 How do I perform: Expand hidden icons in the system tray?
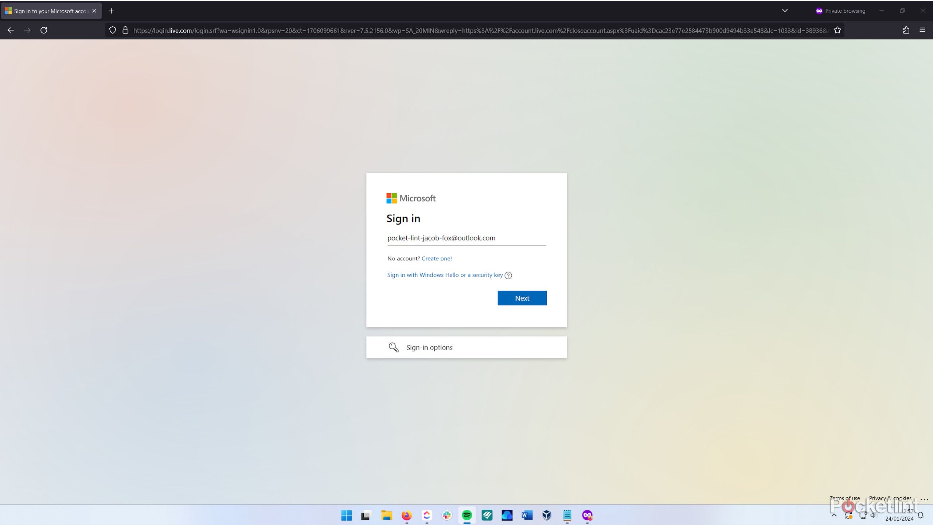click(834, 515)
